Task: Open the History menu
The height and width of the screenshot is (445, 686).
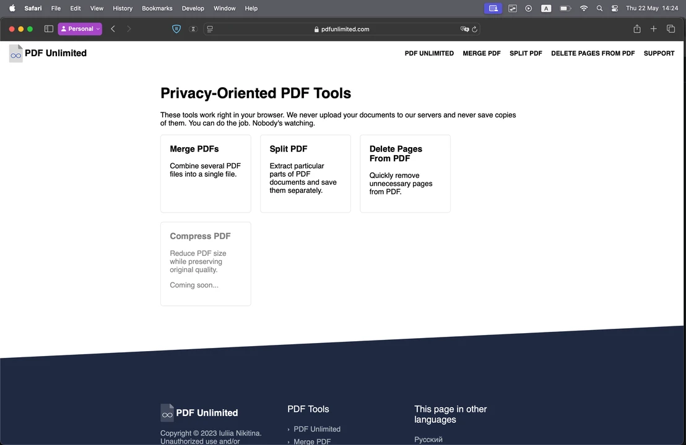Action: pyautogui.click(x=123, y=8)
